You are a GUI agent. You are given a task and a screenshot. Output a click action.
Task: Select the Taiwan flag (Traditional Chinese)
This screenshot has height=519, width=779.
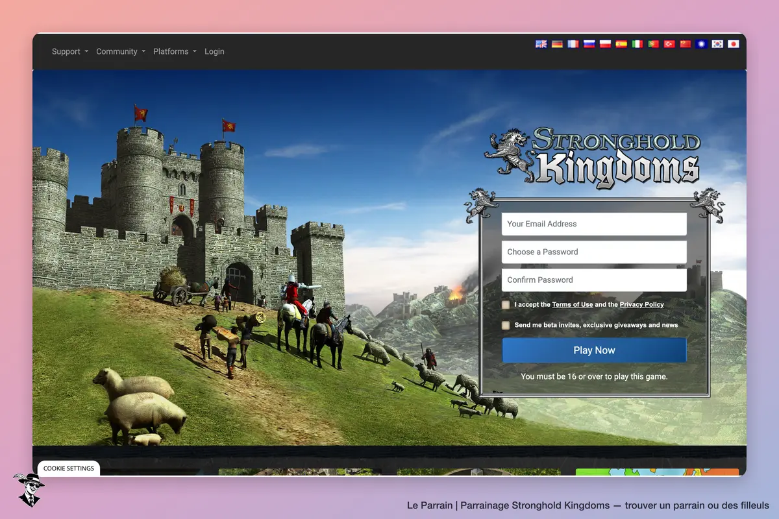tap(702, 44)
